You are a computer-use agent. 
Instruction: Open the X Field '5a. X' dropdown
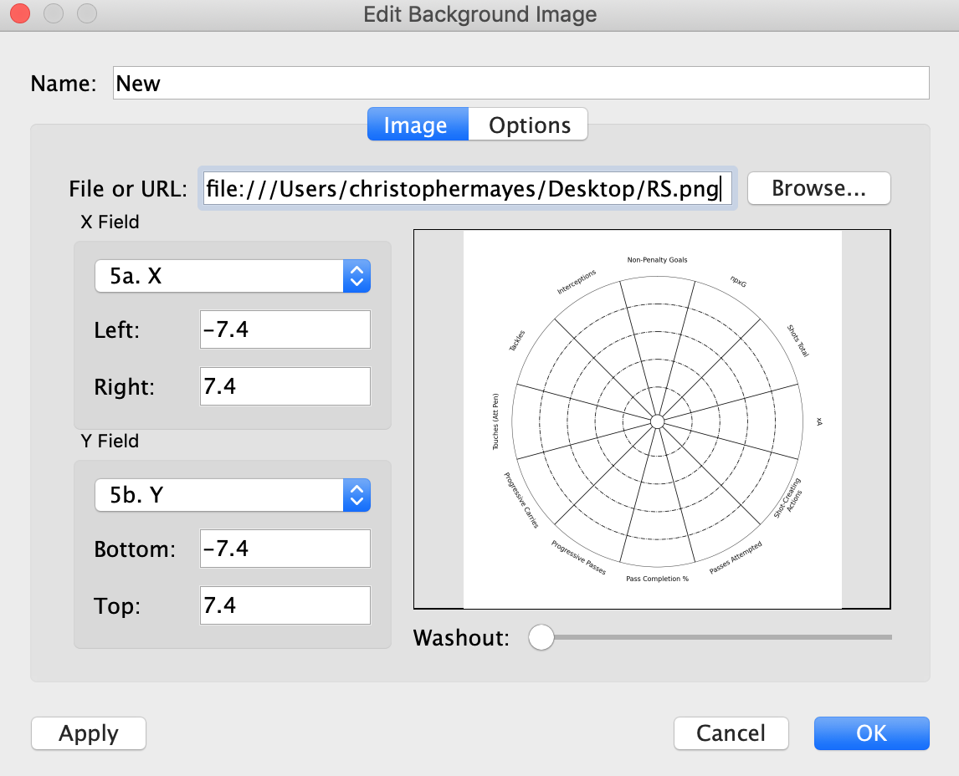coord(232,276)
